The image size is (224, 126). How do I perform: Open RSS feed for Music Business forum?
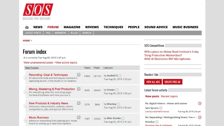coord(79,117)
